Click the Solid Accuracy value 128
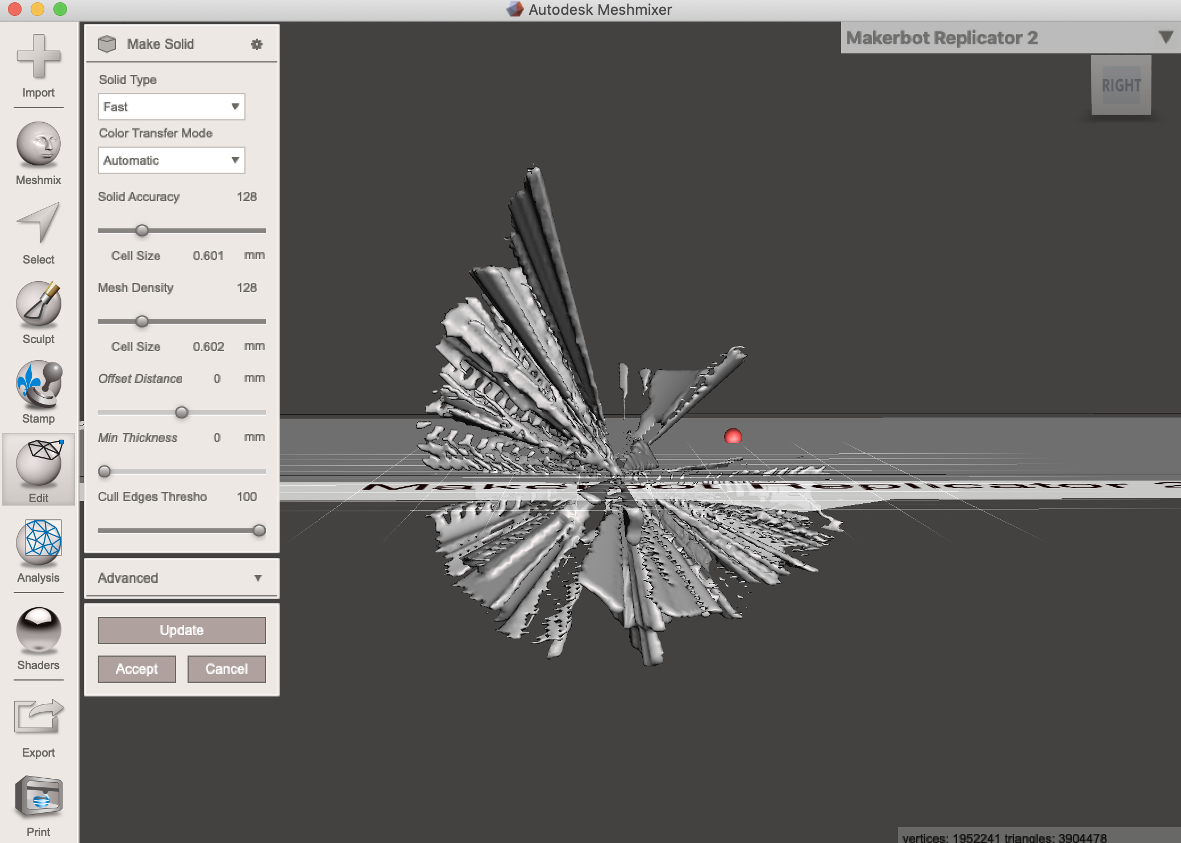This screenshot has height=843, width=1181. 247,197
